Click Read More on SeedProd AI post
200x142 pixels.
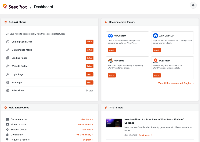coord(145,135)
